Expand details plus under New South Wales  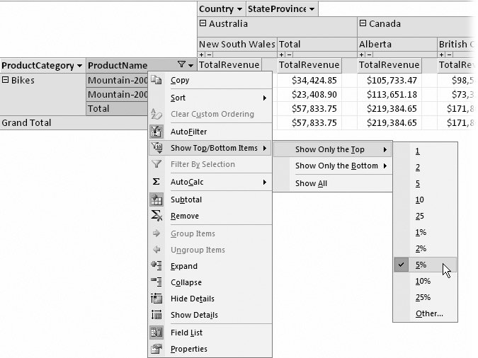(x=202, y=55)
